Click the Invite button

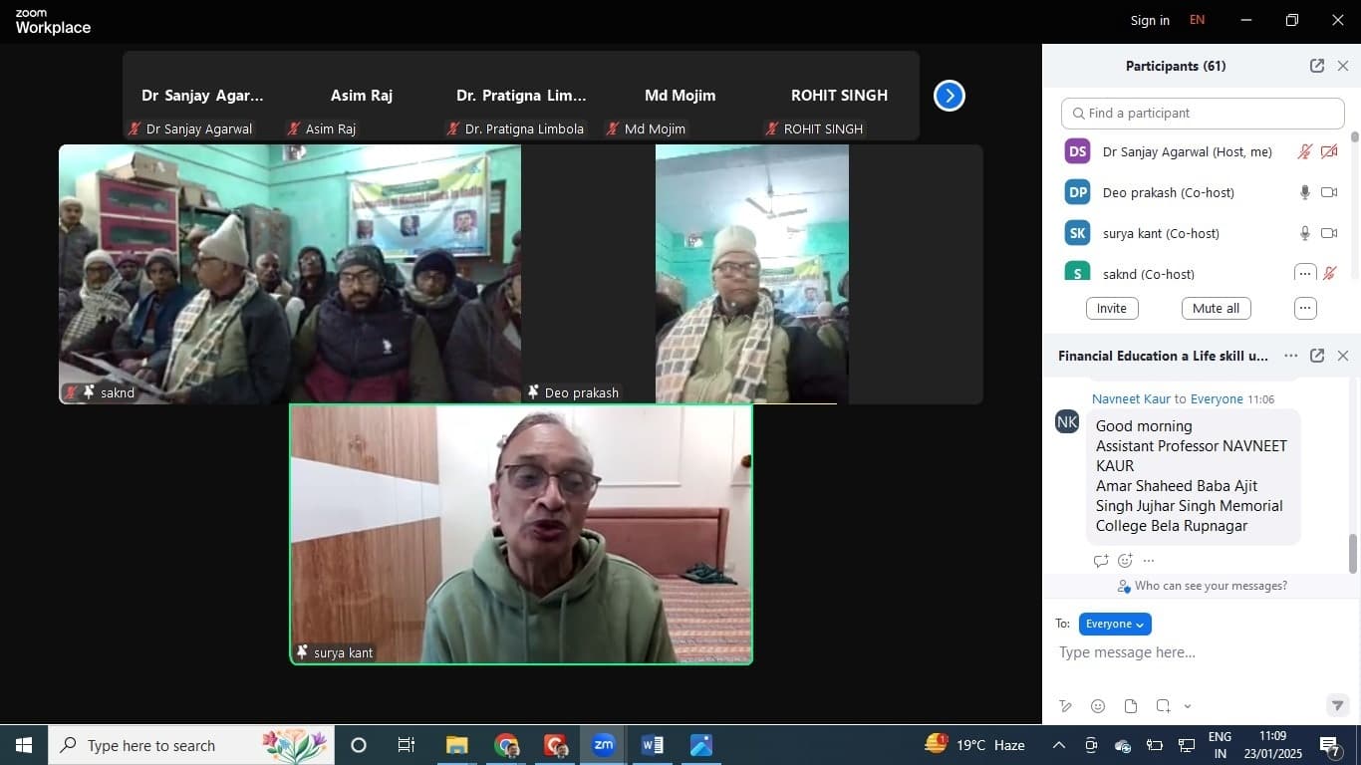1112,308
